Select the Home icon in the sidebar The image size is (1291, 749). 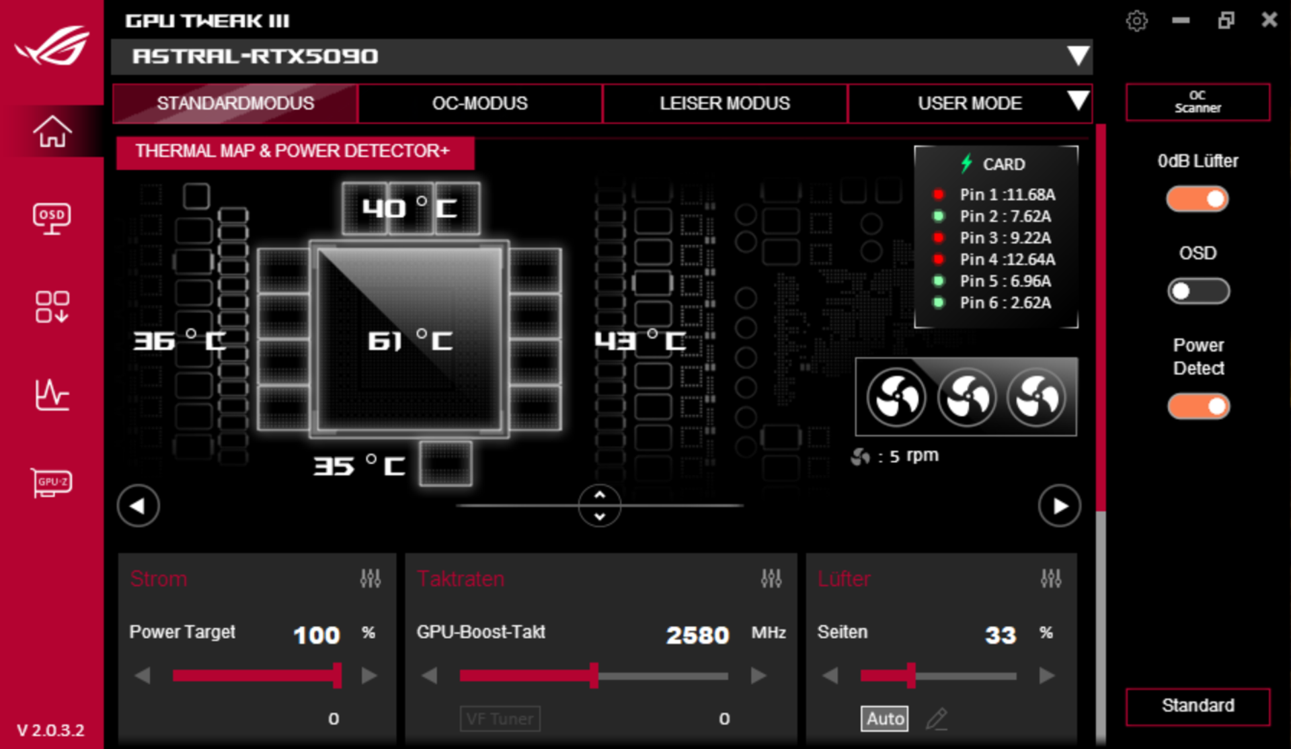tap(51, 132)
